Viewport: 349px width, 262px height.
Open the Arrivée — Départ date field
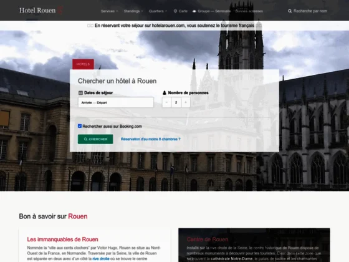click(116, 102)
